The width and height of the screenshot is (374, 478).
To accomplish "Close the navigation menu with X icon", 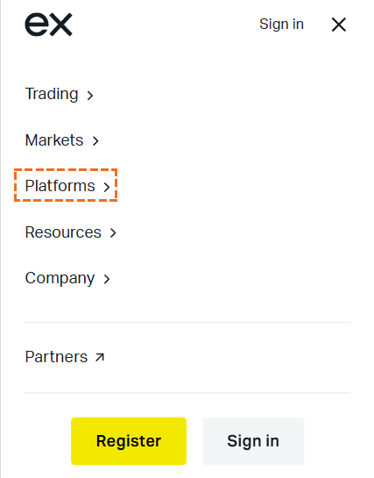I will point(339,25).
